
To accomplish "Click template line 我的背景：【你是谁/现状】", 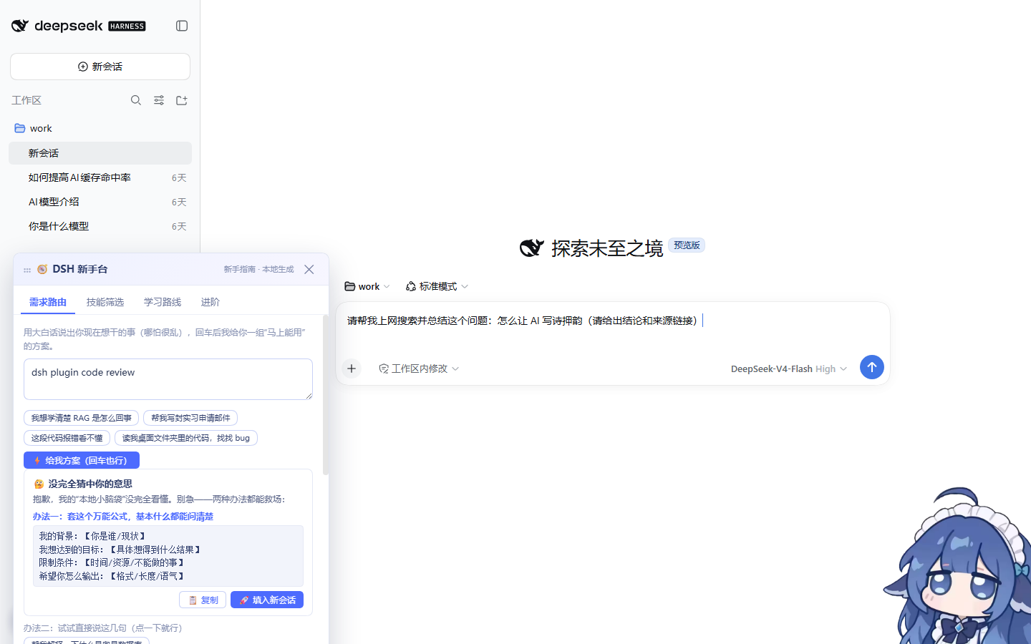I will point(93,536).
